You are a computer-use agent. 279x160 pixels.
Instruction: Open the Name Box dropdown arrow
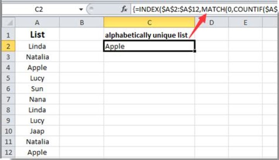tap(81, 9)
